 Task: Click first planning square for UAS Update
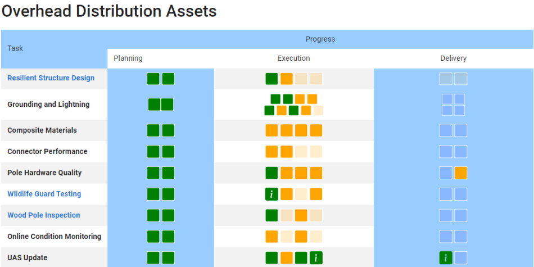153,258
